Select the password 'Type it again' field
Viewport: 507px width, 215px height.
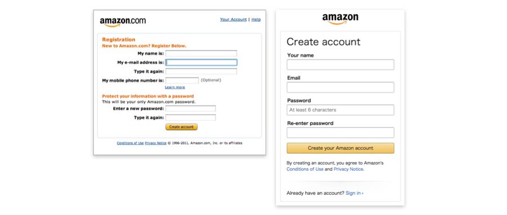[x=190, y=118]
